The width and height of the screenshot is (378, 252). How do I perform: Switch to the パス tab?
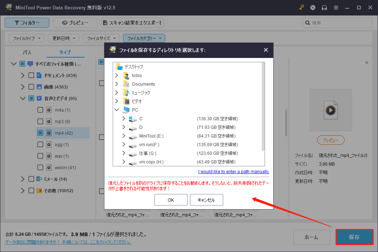27,52
